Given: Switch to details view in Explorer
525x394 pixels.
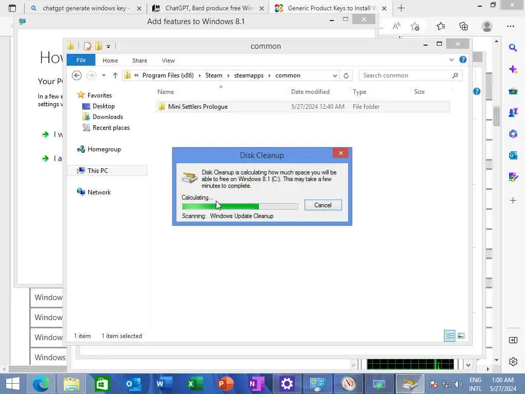Looking at the screenshot, I should click(449, 336).
